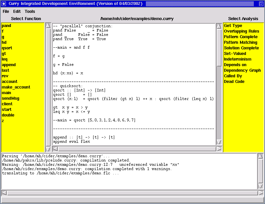Image resolution: width=265 pixels, height=204 pixels.
Task: Click message log scrollbar down arrow
Action: 260,186
